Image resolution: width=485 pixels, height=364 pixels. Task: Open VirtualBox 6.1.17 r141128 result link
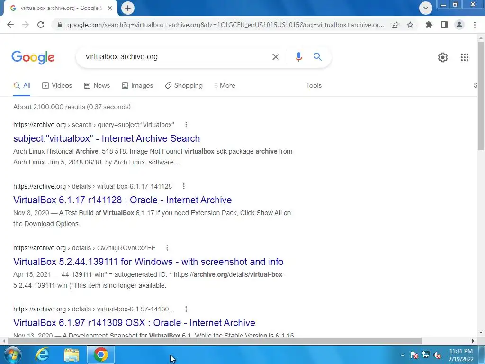[123, 200]
